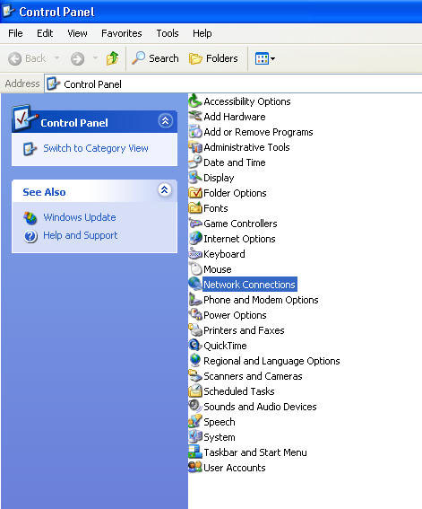422x509 pixels.
Task: Open the Printers and Faxes icon
Action: point(195,330)
